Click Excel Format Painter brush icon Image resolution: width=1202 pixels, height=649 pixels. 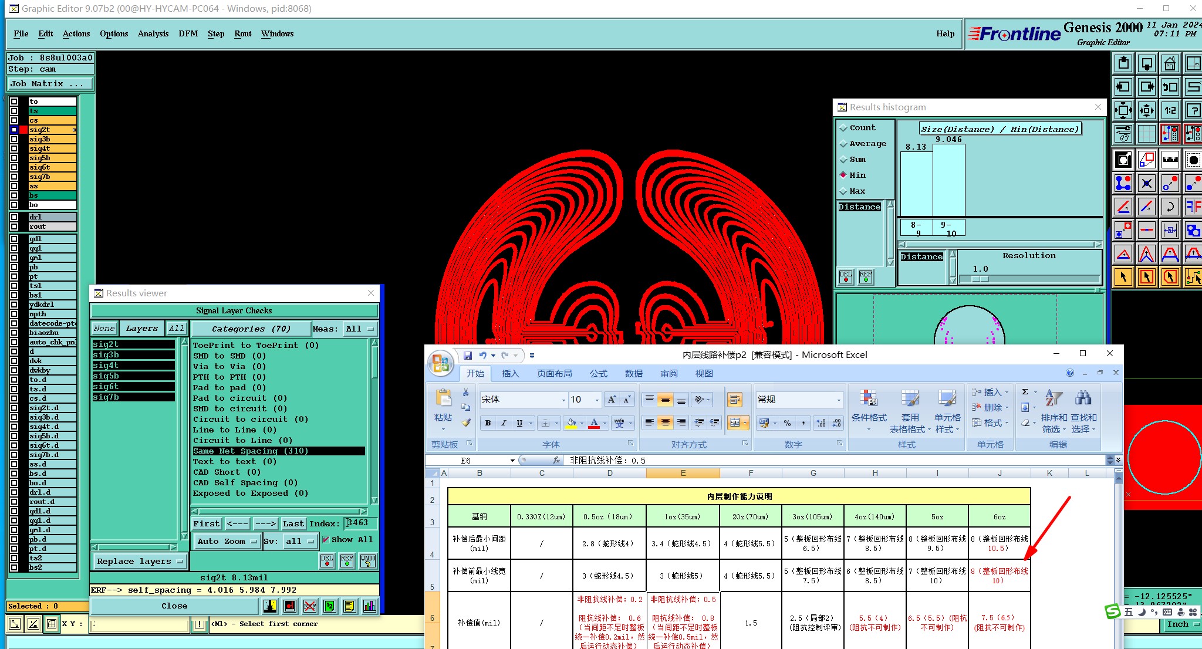(x=466, y=422)
